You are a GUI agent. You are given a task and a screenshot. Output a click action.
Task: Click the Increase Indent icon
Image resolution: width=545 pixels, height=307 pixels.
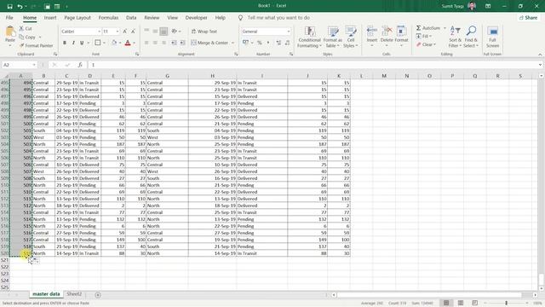[x=182, y=43]
